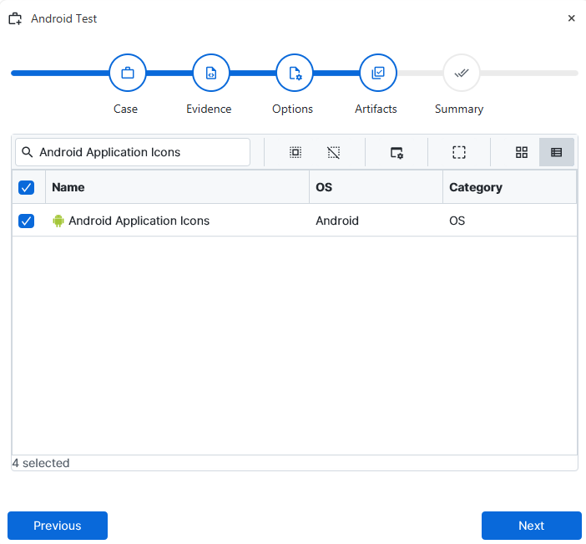Toggle the header select-all checkbox

(x=27, y=187)
